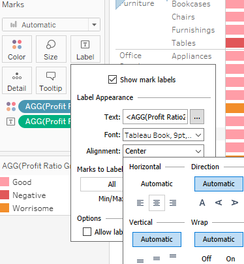Select the Appliances row header
The image size is (244, 264).
pyautogui.click(x=192, y=56)
